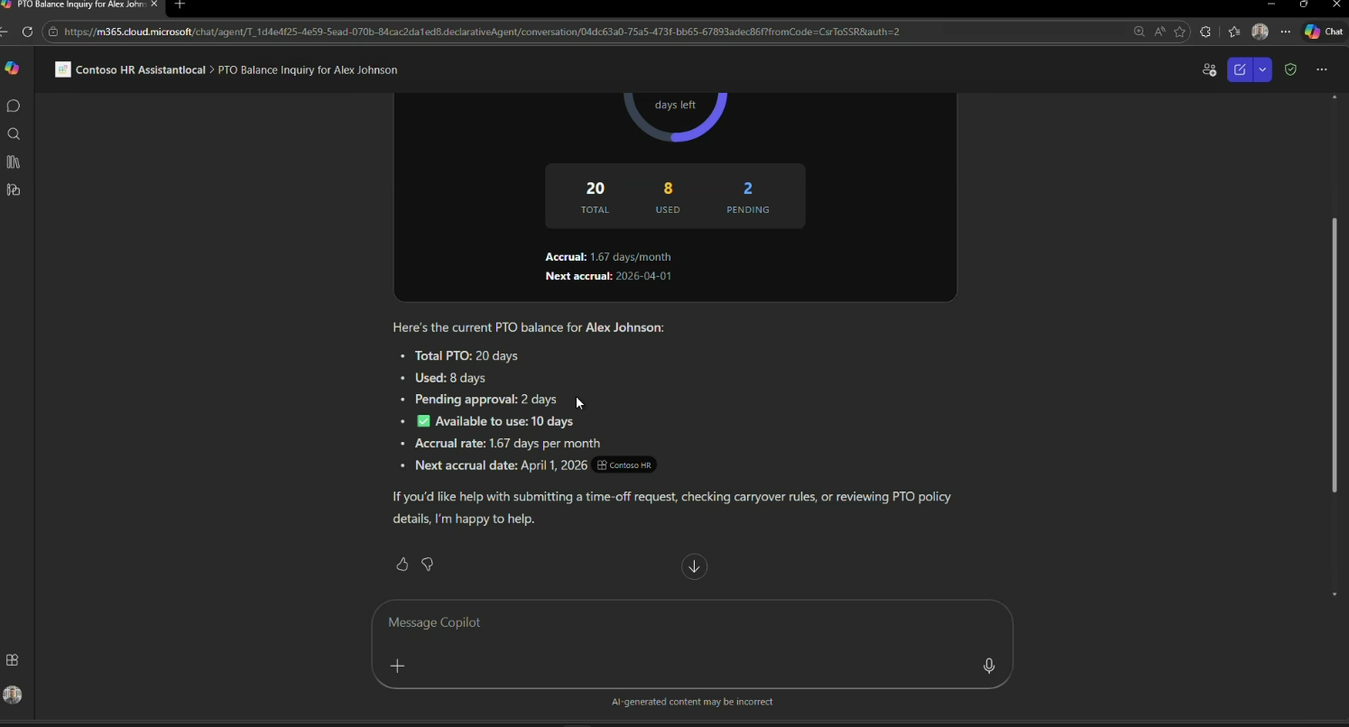
Task: Click the 'Here's the current PTO balance' sentence
Action: [x=529, y=327]
